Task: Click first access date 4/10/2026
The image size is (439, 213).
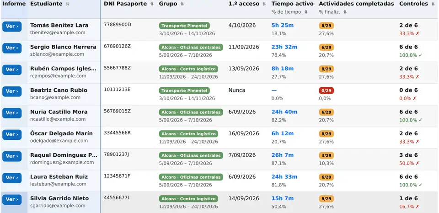Action: point(242,25)
